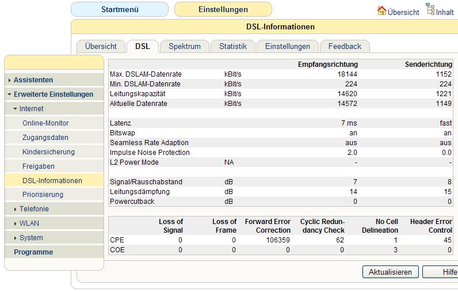The width and height of the screenshot is (458, 292).
Task: Click the Header Error Control header
Action: point(431,226)
